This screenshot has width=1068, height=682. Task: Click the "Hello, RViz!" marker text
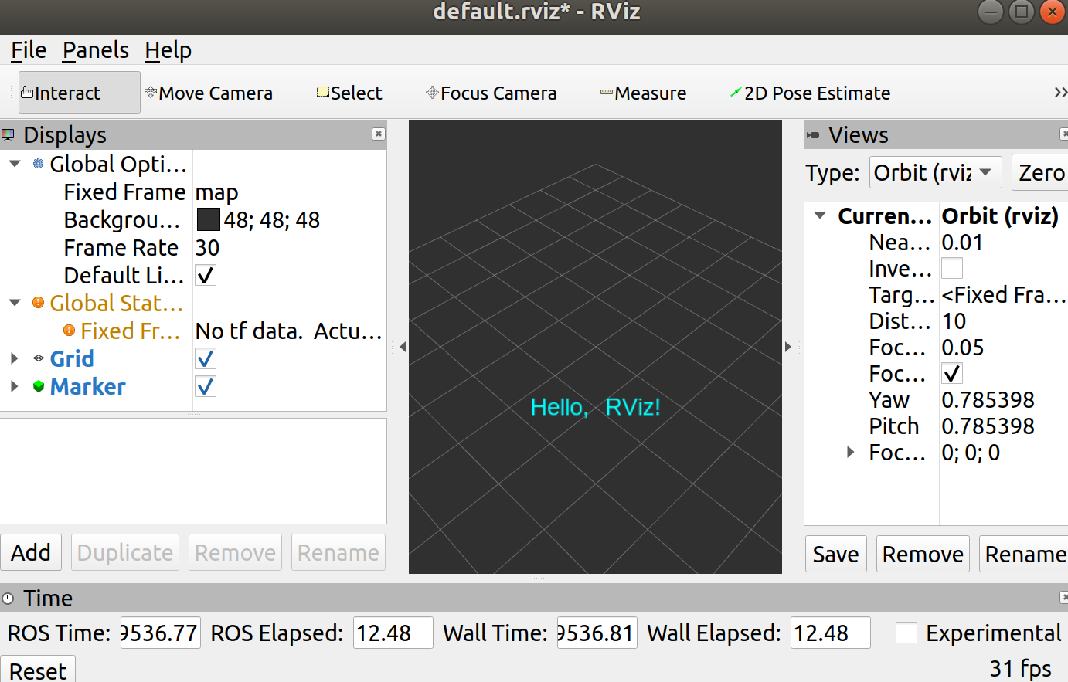[x=595, y=407]
